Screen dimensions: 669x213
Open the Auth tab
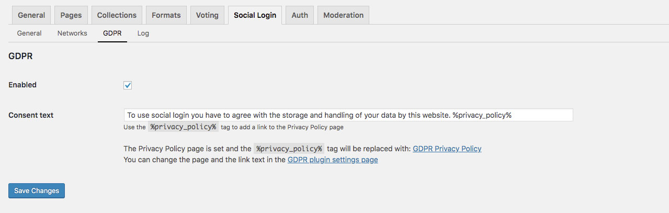tap(300, 15)
